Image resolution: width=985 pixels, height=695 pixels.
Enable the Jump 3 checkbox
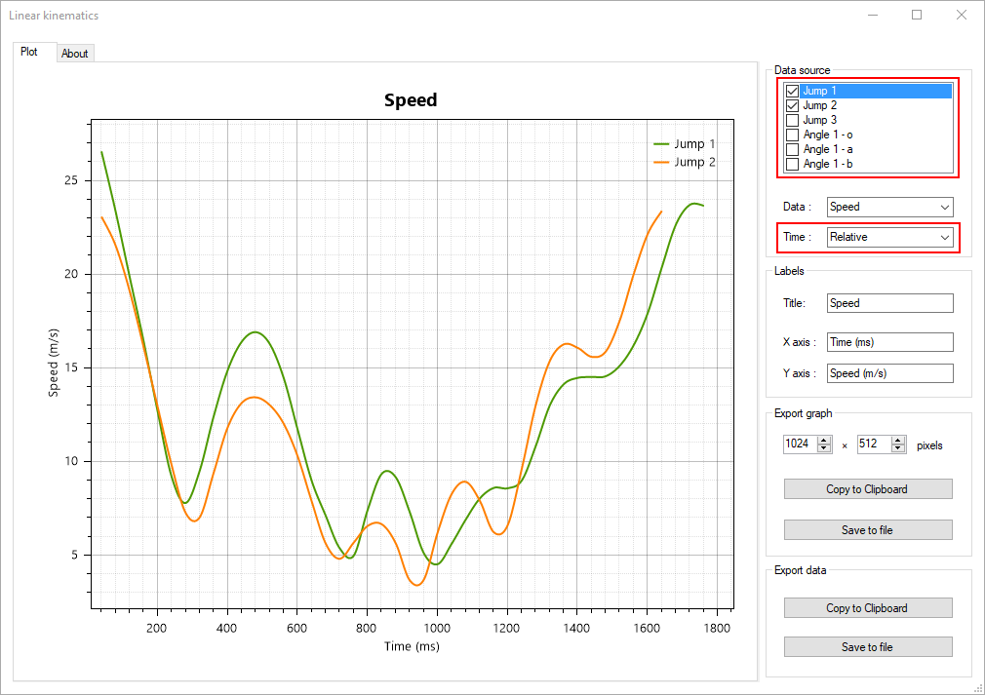[792, 120]
